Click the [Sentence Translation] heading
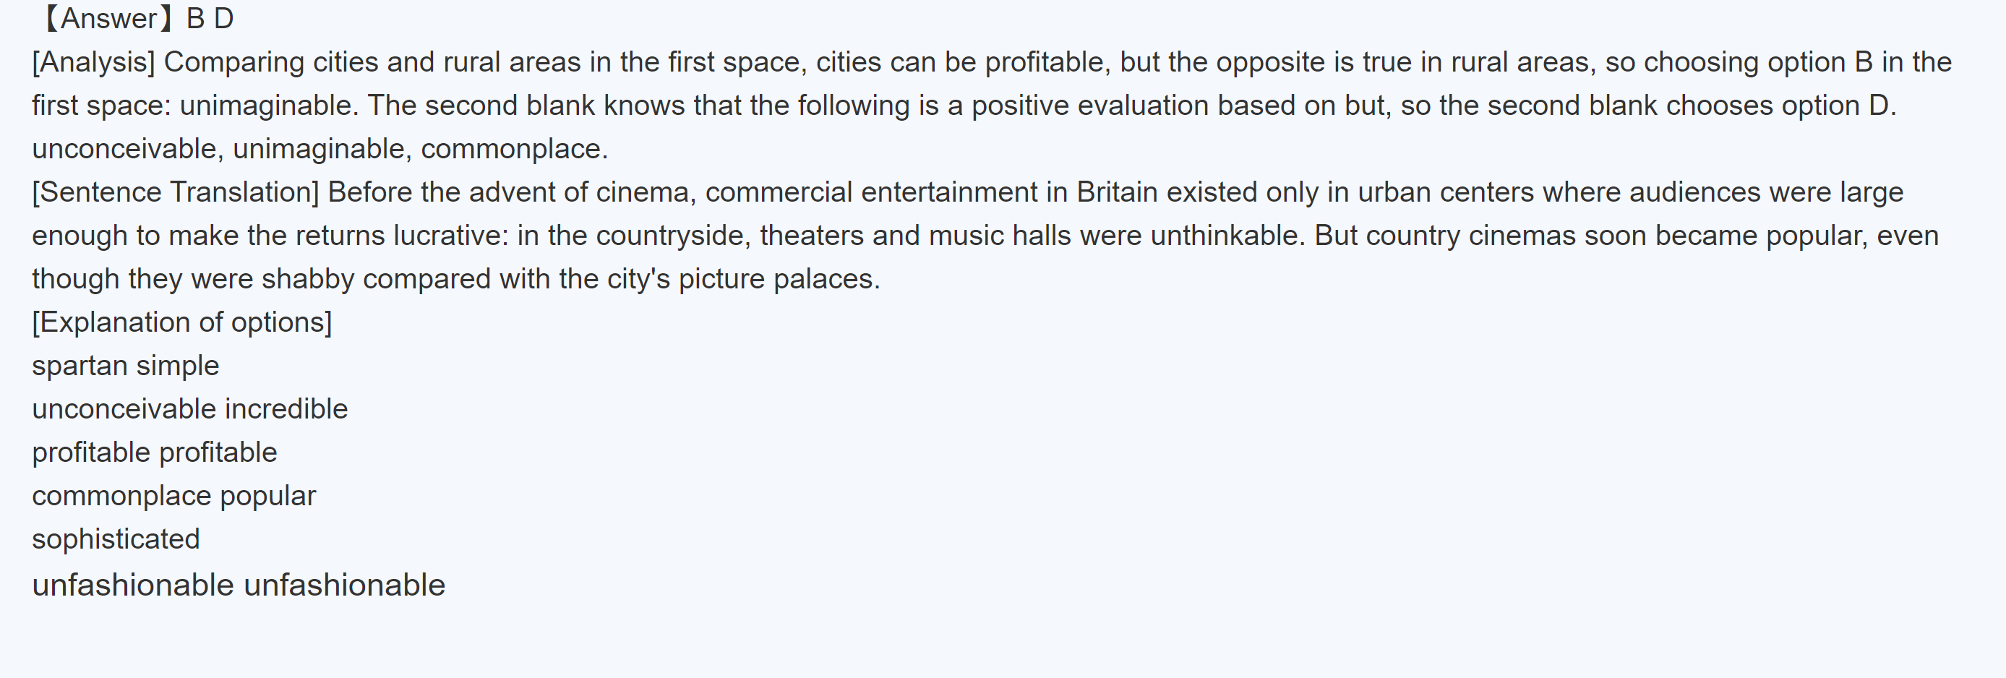This screenshot has width=2006, height=678. coord(175,192)
